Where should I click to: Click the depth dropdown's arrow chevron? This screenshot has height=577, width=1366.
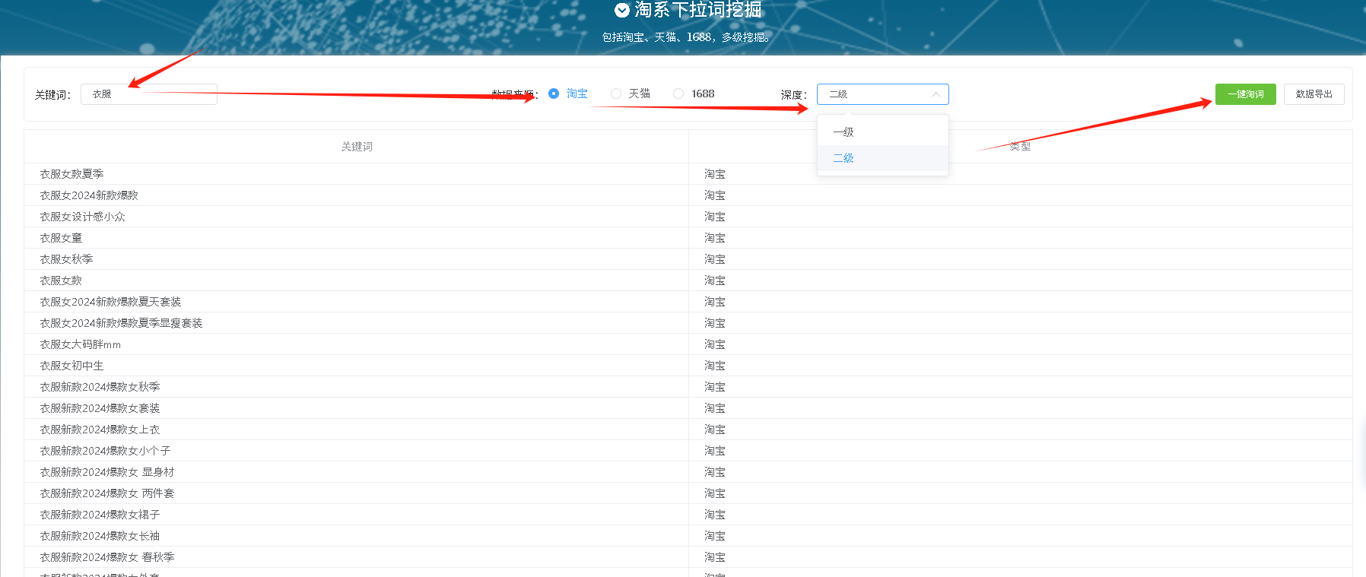[x=936, y=94]
